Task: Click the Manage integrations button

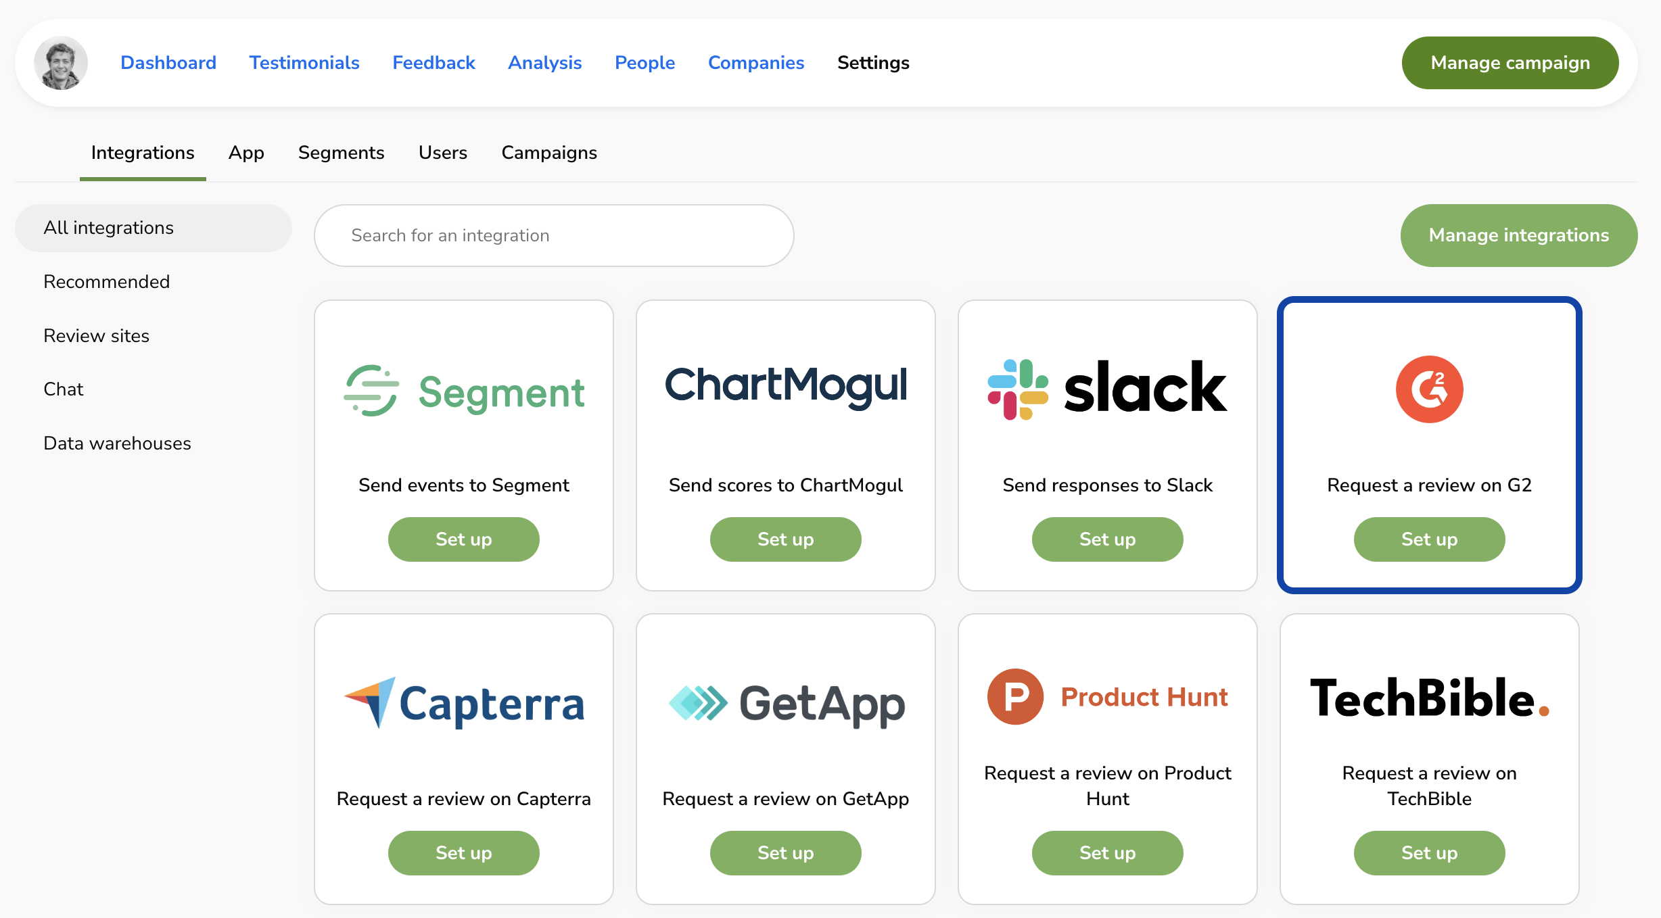Action: pyautogui.click(x=1518, y=235)
